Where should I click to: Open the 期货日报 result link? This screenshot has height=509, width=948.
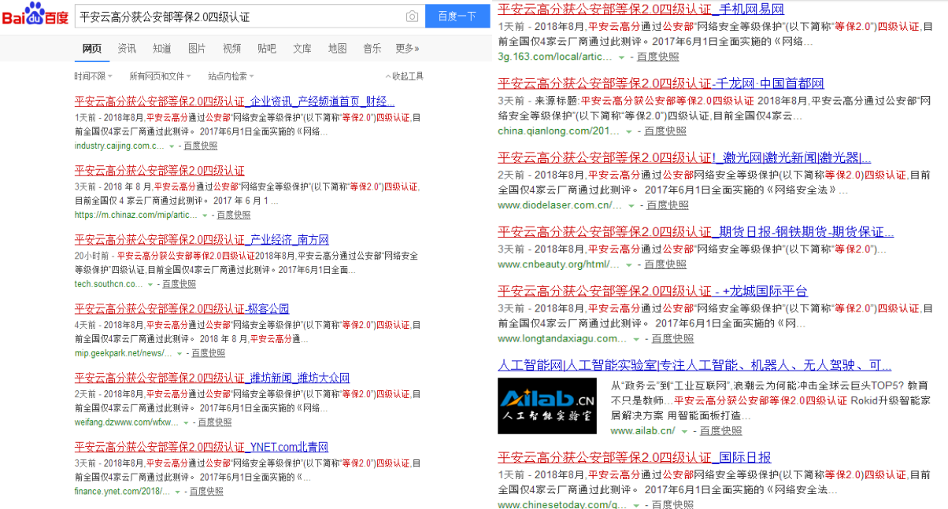tap(696, 232)
